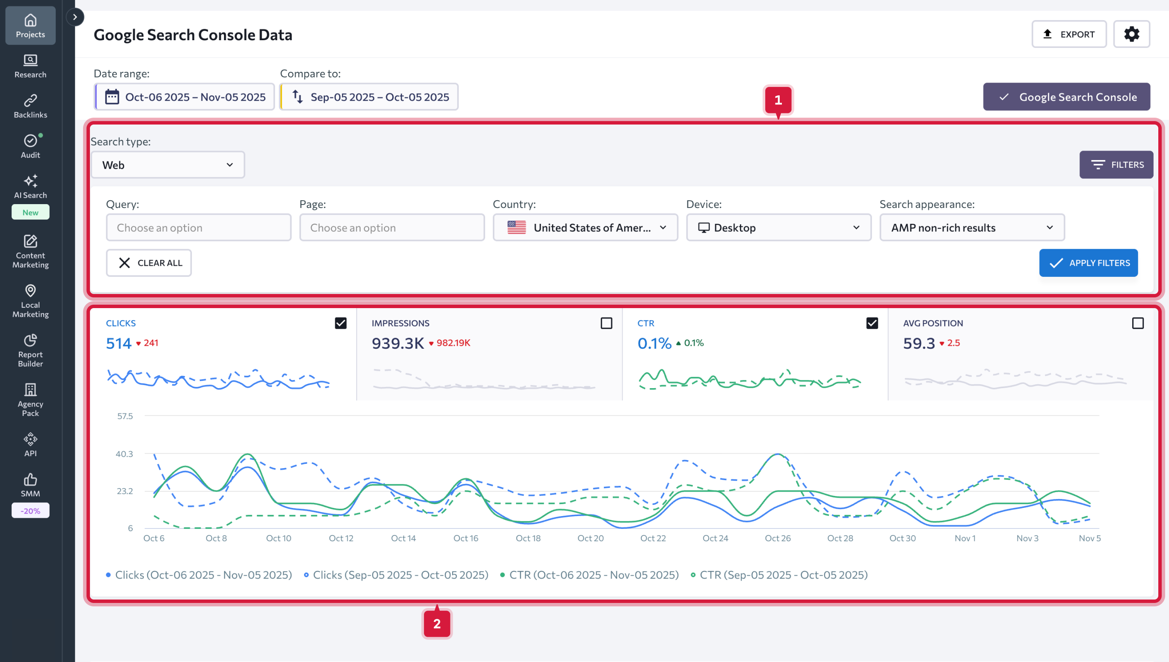Open the API section

click(30, 443)
